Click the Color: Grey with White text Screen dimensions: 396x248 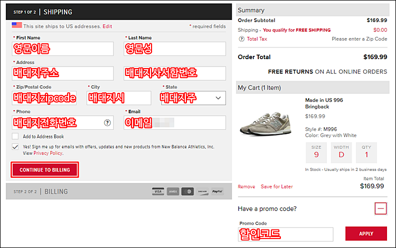pos(331,136)
